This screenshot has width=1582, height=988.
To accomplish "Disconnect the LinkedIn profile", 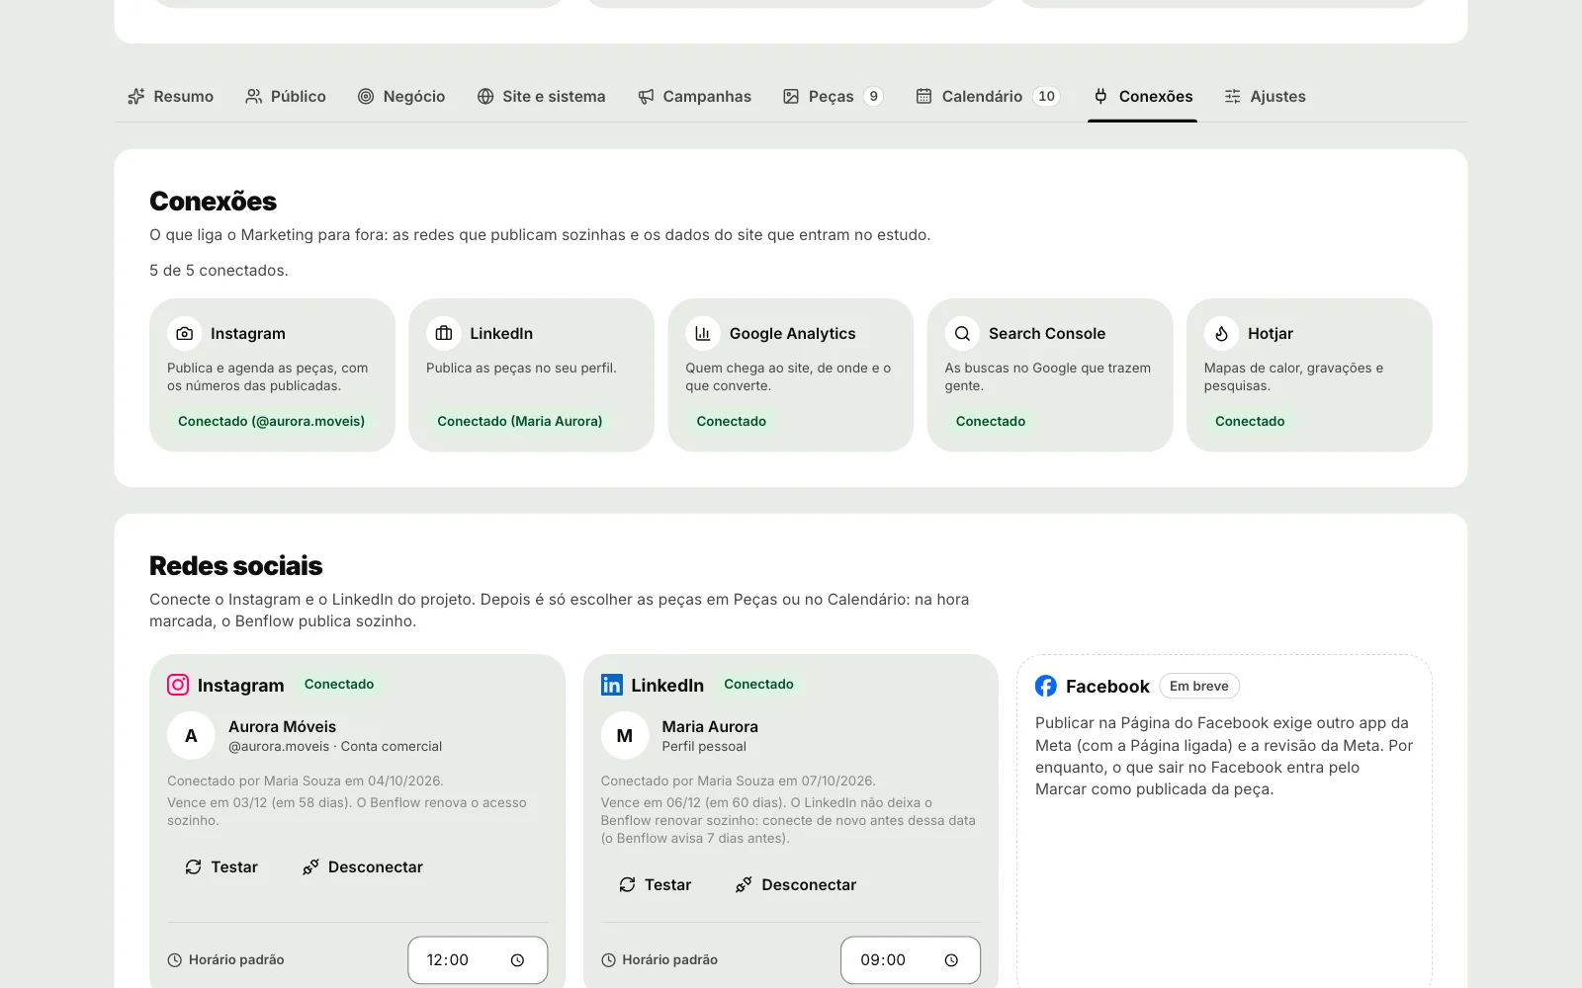I will point(796,884).
